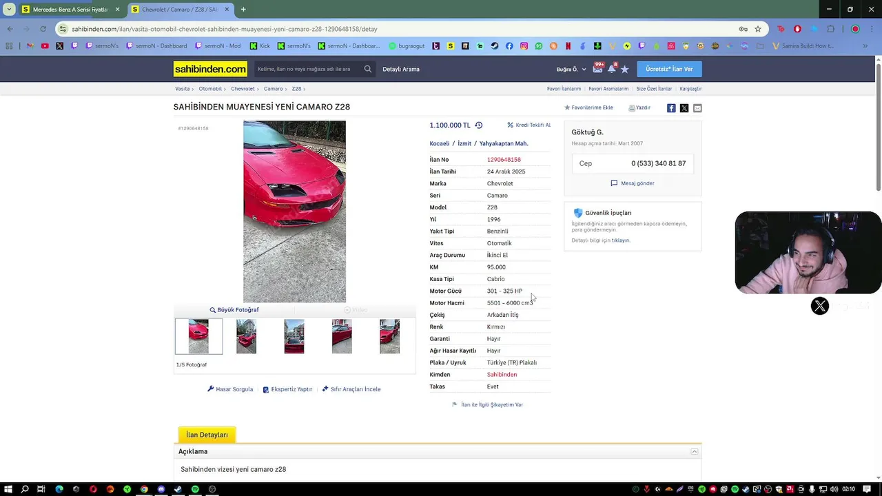The image size is (882, 496).
Task: Show more bookmarks via the chevron
Action: (x=865, y=46)
